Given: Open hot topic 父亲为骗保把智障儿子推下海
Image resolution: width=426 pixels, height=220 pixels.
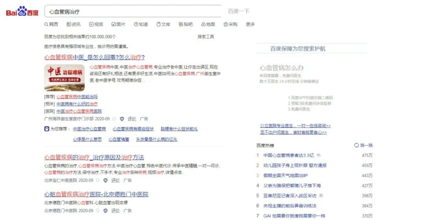Looking at the screenshot, I should 292,186.
